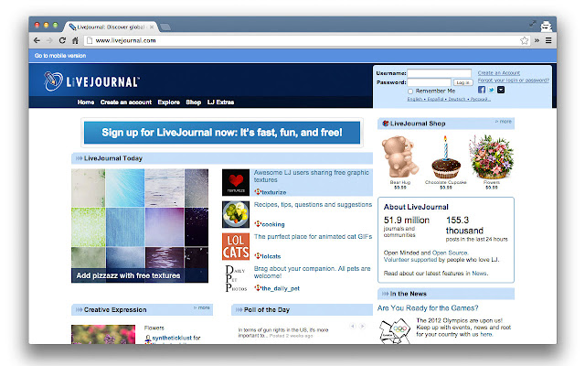Click more in LiveJournal Shop header

[x=504, y=122]
